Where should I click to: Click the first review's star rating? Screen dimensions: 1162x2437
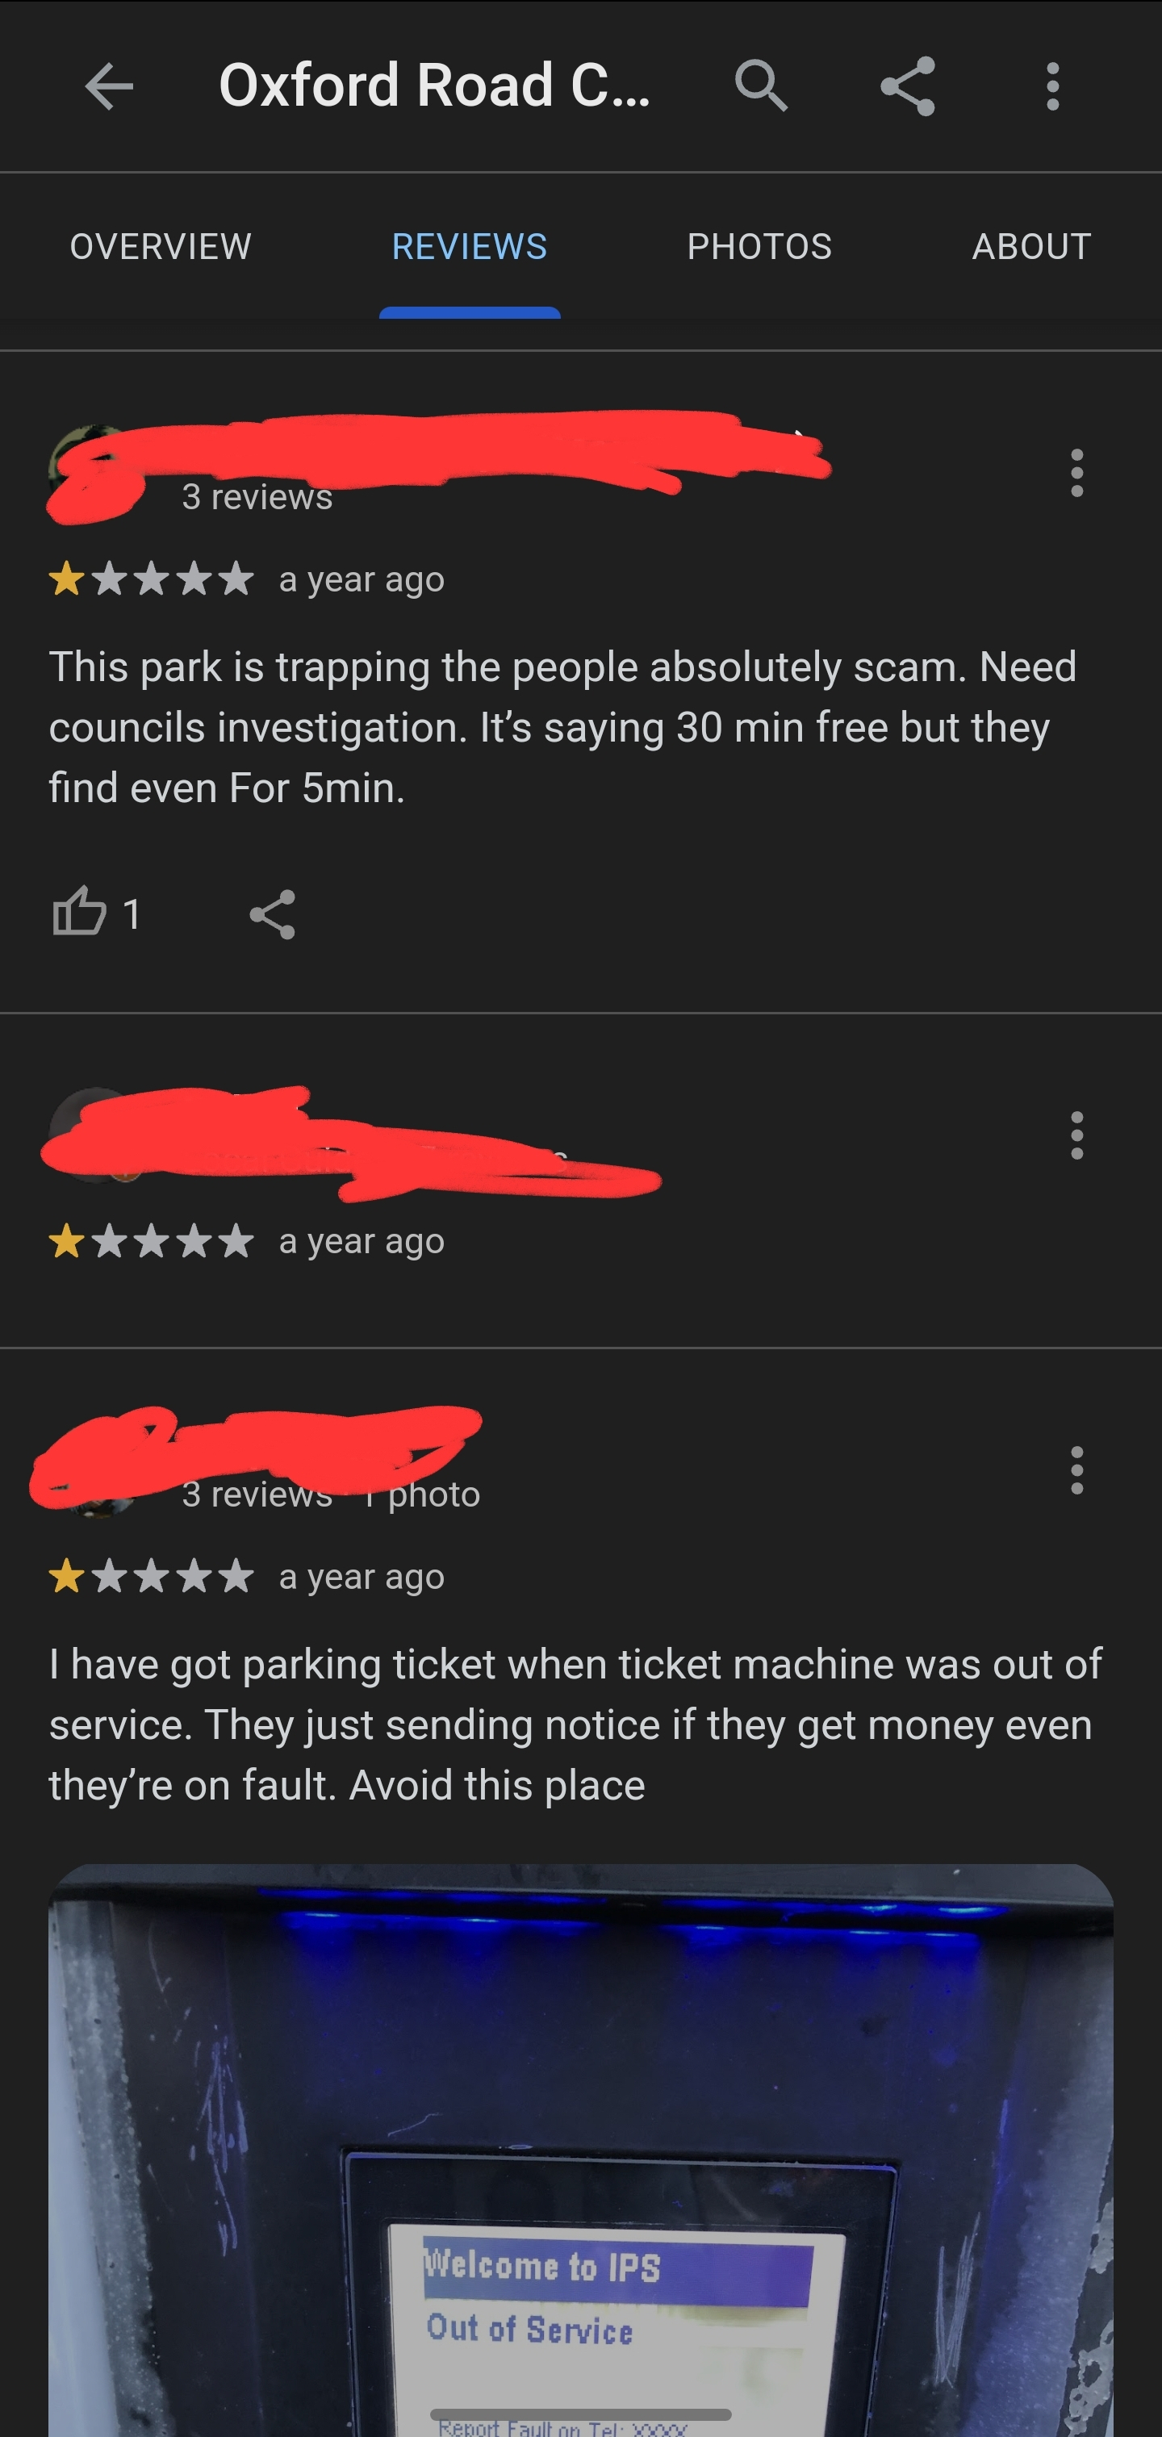152,578
